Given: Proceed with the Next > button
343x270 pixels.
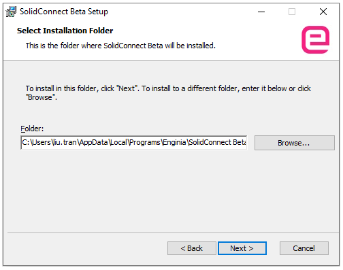Looking at the screenshot, I should tap(242, 248).
